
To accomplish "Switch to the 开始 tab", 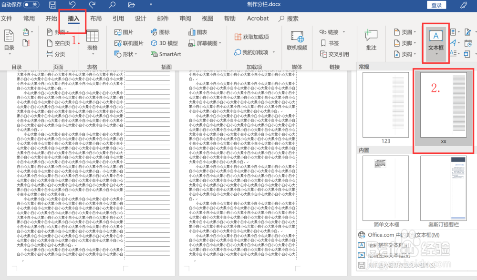I will click(x=51, y=19).
